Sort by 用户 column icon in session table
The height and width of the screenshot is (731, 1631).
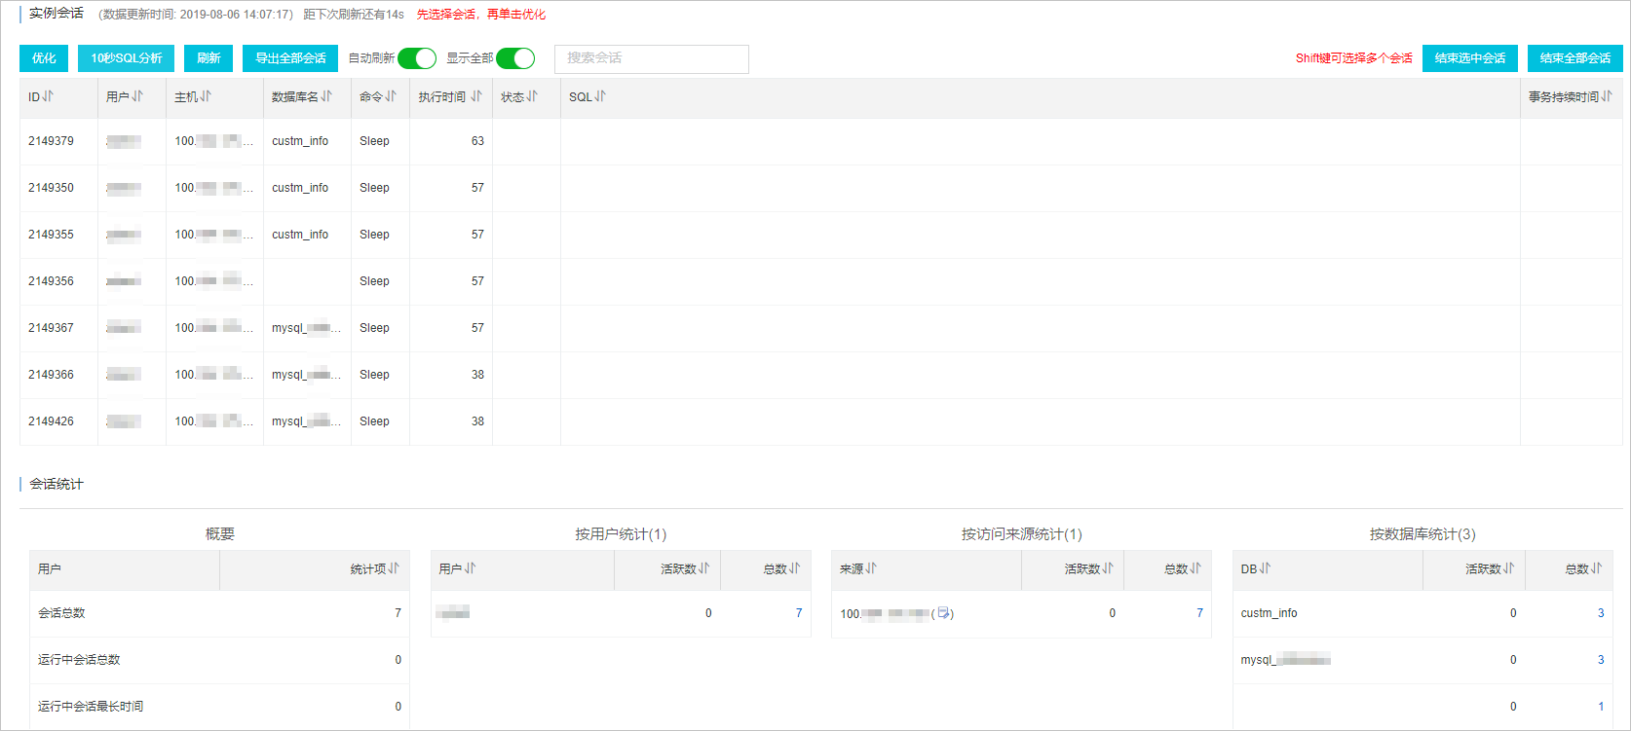pos(137,96)
